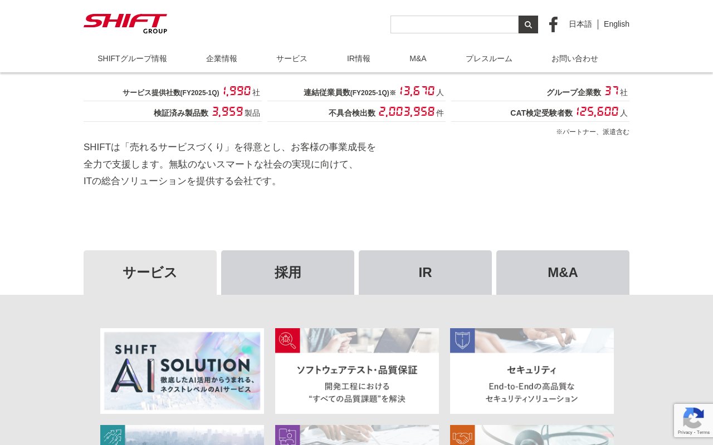
Task: Open the M&A navigation menu item
Action: click(418, 58)
